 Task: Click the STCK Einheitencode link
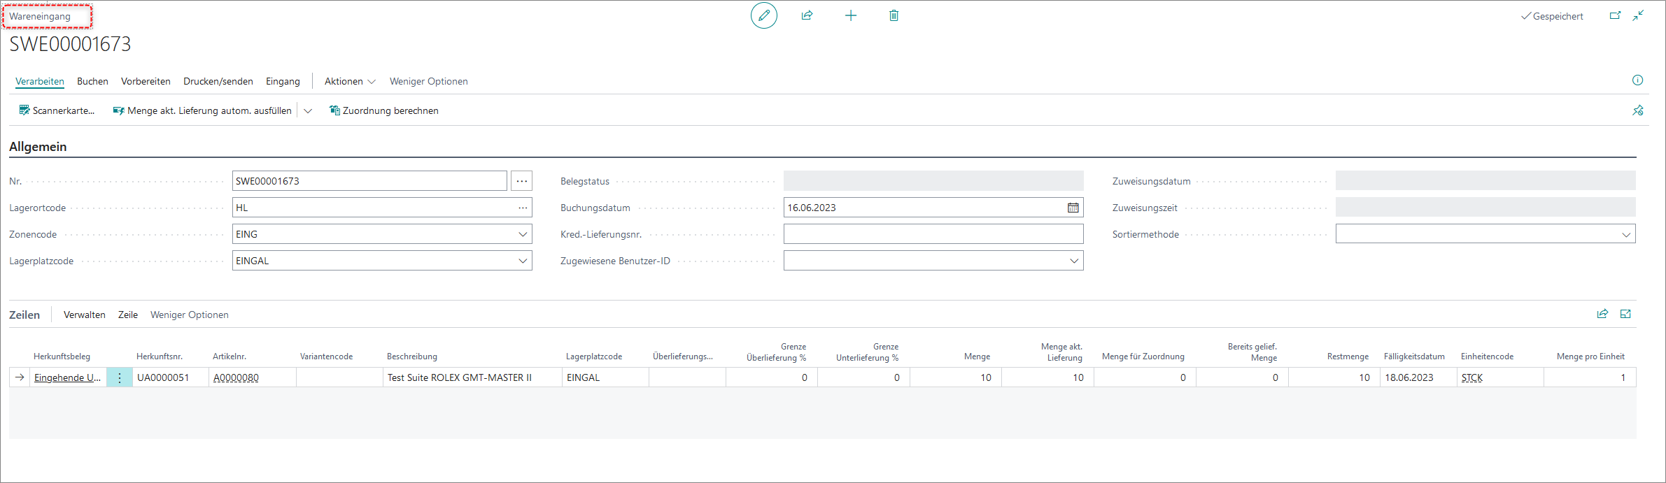coord(1472,377)
